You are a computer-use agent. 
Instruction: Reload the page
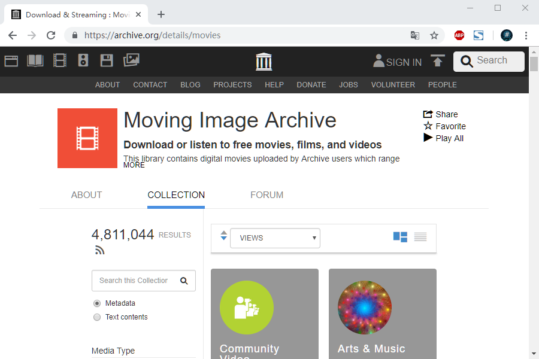(51, 35)
